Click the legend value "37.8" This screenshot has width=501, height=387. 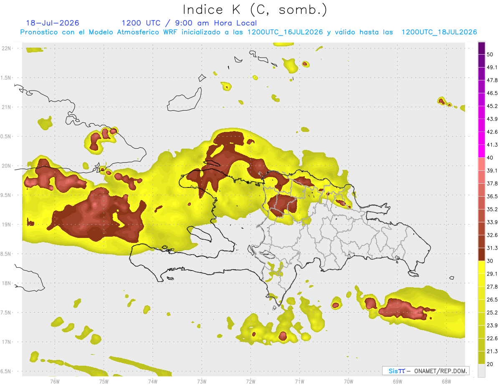(x=492, y=183)
